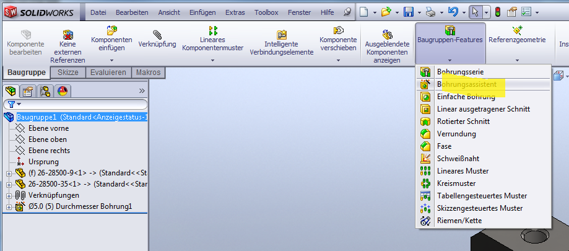The image size is (569, 251).
Task: Switch to PropertyManager tab icon
Action: [28, 91]
